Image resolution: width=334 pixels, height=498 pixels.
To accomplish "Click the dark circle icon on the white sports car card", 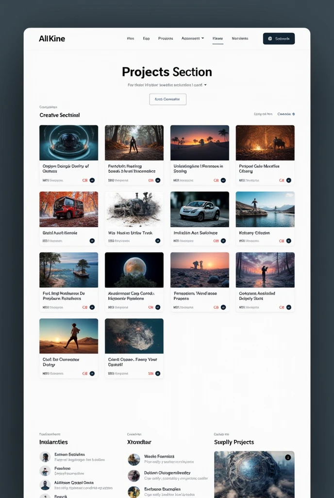I will point(223,241).
